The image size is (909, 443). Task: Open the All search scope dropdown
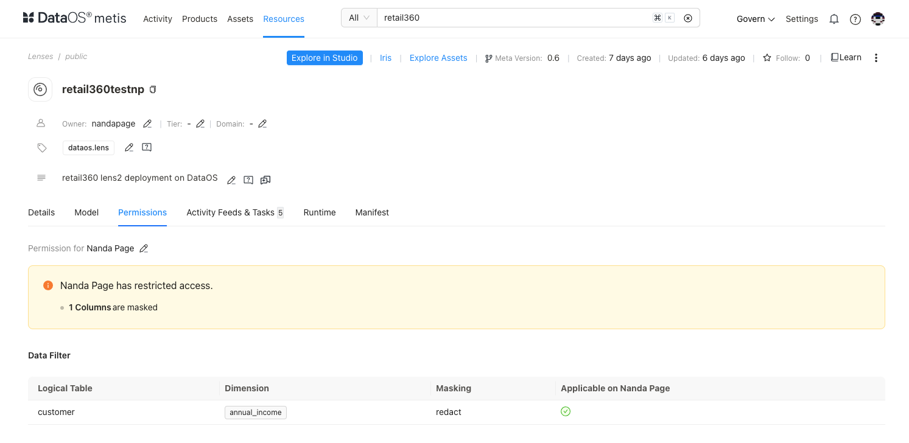(x=359, y=18)
